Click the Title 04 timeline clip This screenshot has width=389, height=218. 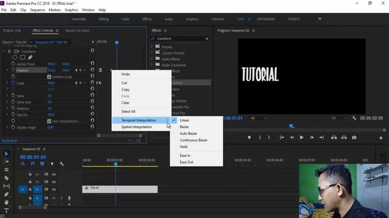(x=120, y=190)
